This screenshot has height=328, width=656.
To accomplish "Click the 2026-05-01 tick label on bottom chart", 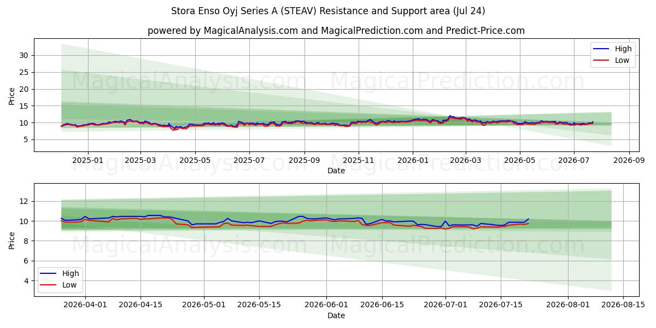I will point(204,306).
